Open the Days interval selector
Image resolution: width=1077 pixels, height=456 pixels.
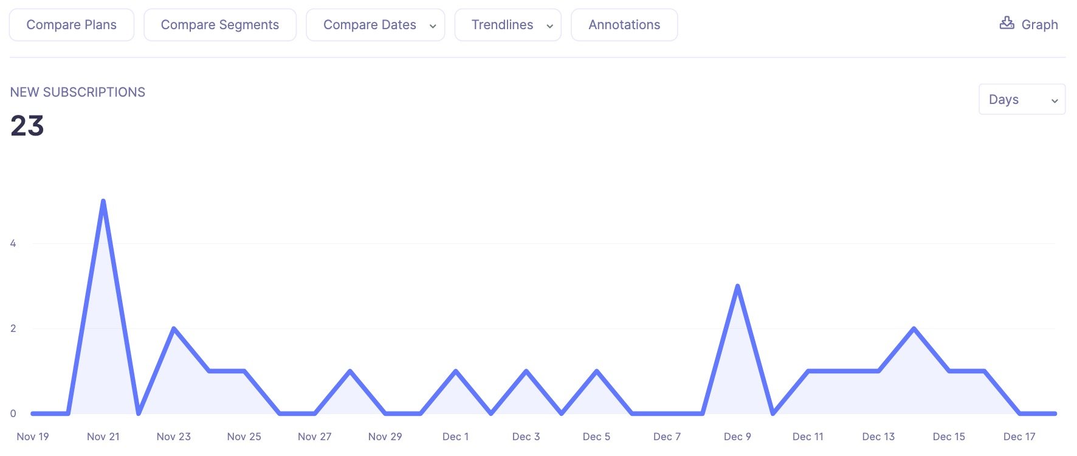[1021, 99]
